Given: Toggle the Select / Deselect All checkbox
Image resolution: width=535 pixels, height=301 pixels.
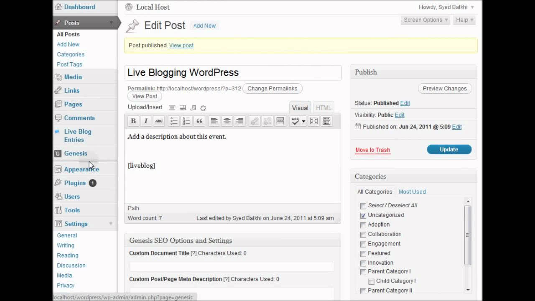Looking at the screenshot, I should pos(363,206).
